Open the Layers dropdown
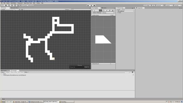183x103 pixels. [x=169, y=5]
